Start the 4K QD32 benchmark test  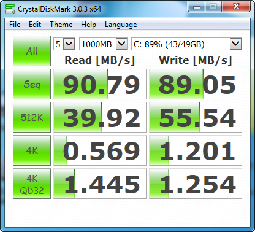click(32, 184)
